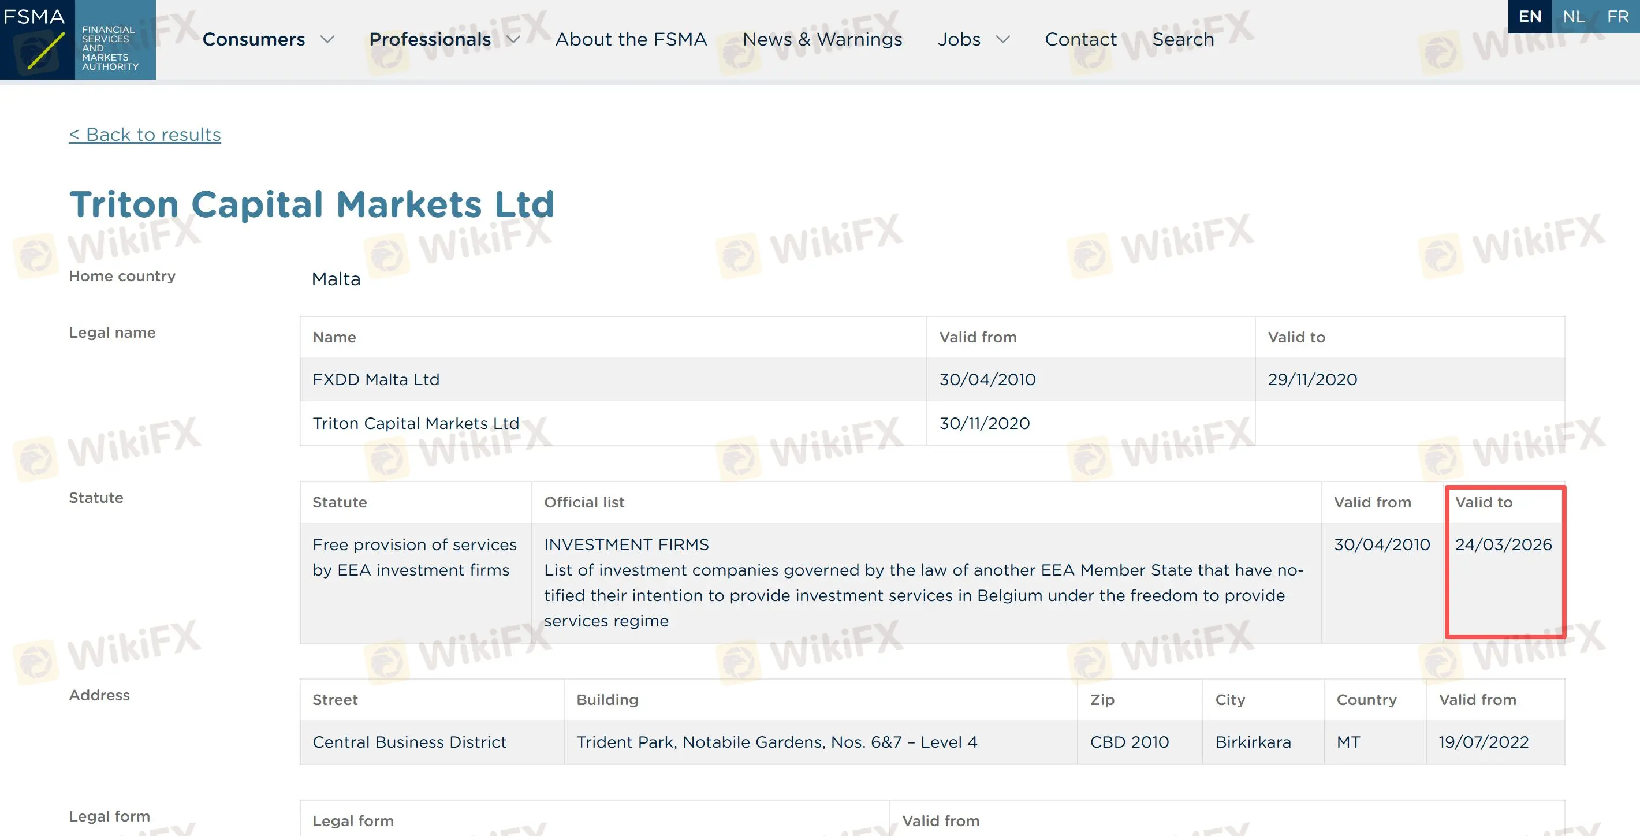Go back to results
This screenshot has height=836, width=1640.
click(145, 135)
